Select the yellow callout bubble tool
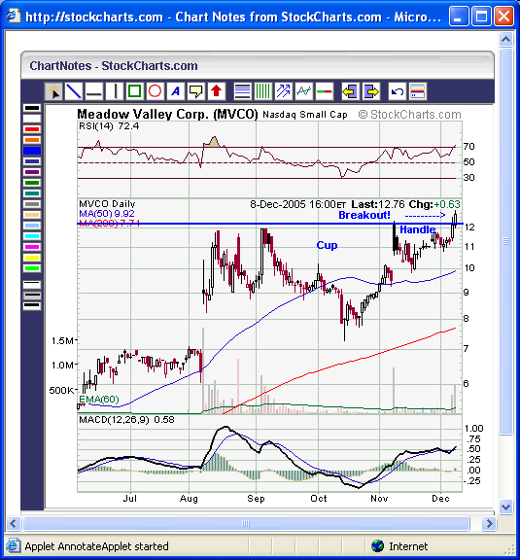Viewport: 520px width, 560px height. click(x=195, y=91)
